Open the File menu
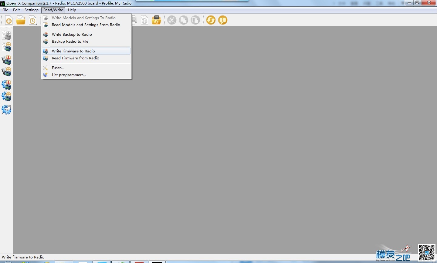 click(x=5, y=10)
